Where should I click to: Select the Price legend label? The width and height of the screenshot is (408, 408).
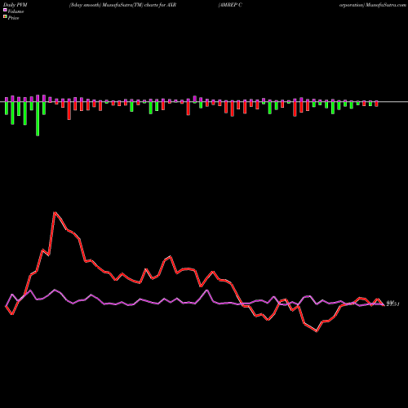click(13, 18)
